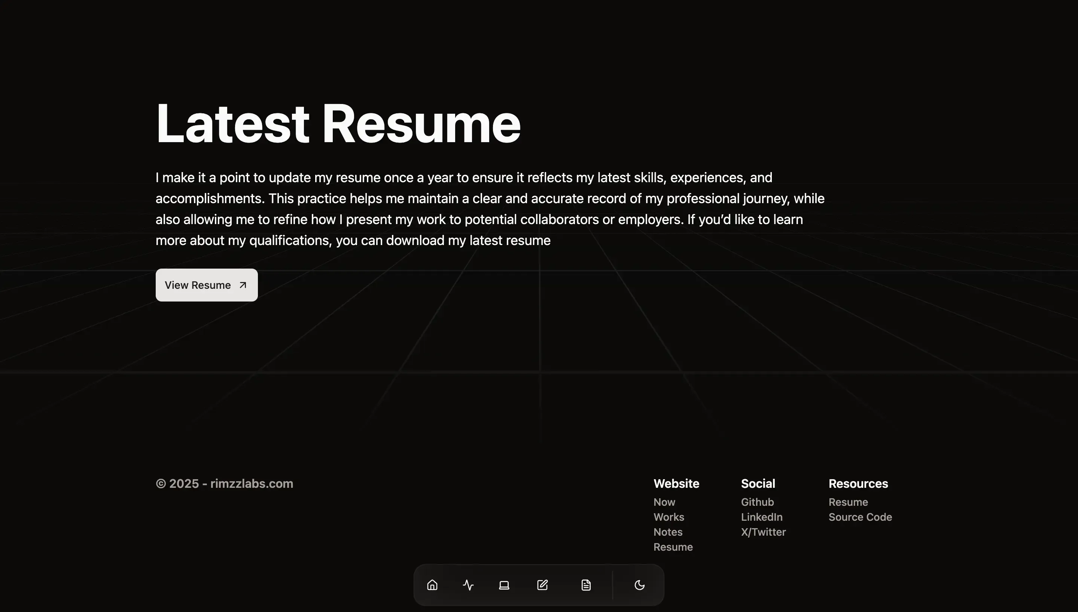Open the LinkedIn social link

(761, 517)
